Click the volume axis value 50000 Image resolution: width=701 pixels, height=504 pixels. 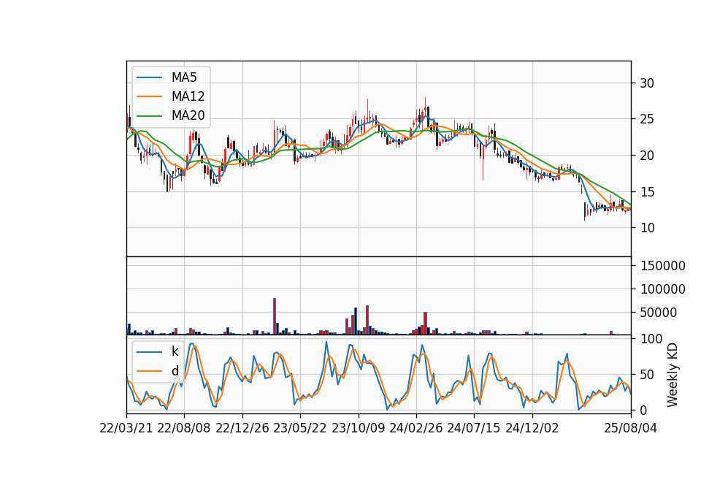[658, 313]
